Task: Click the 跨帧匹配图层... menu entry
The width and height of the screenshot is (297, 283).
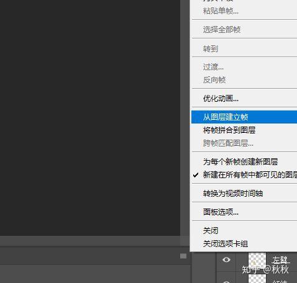Action: point(244,143)
